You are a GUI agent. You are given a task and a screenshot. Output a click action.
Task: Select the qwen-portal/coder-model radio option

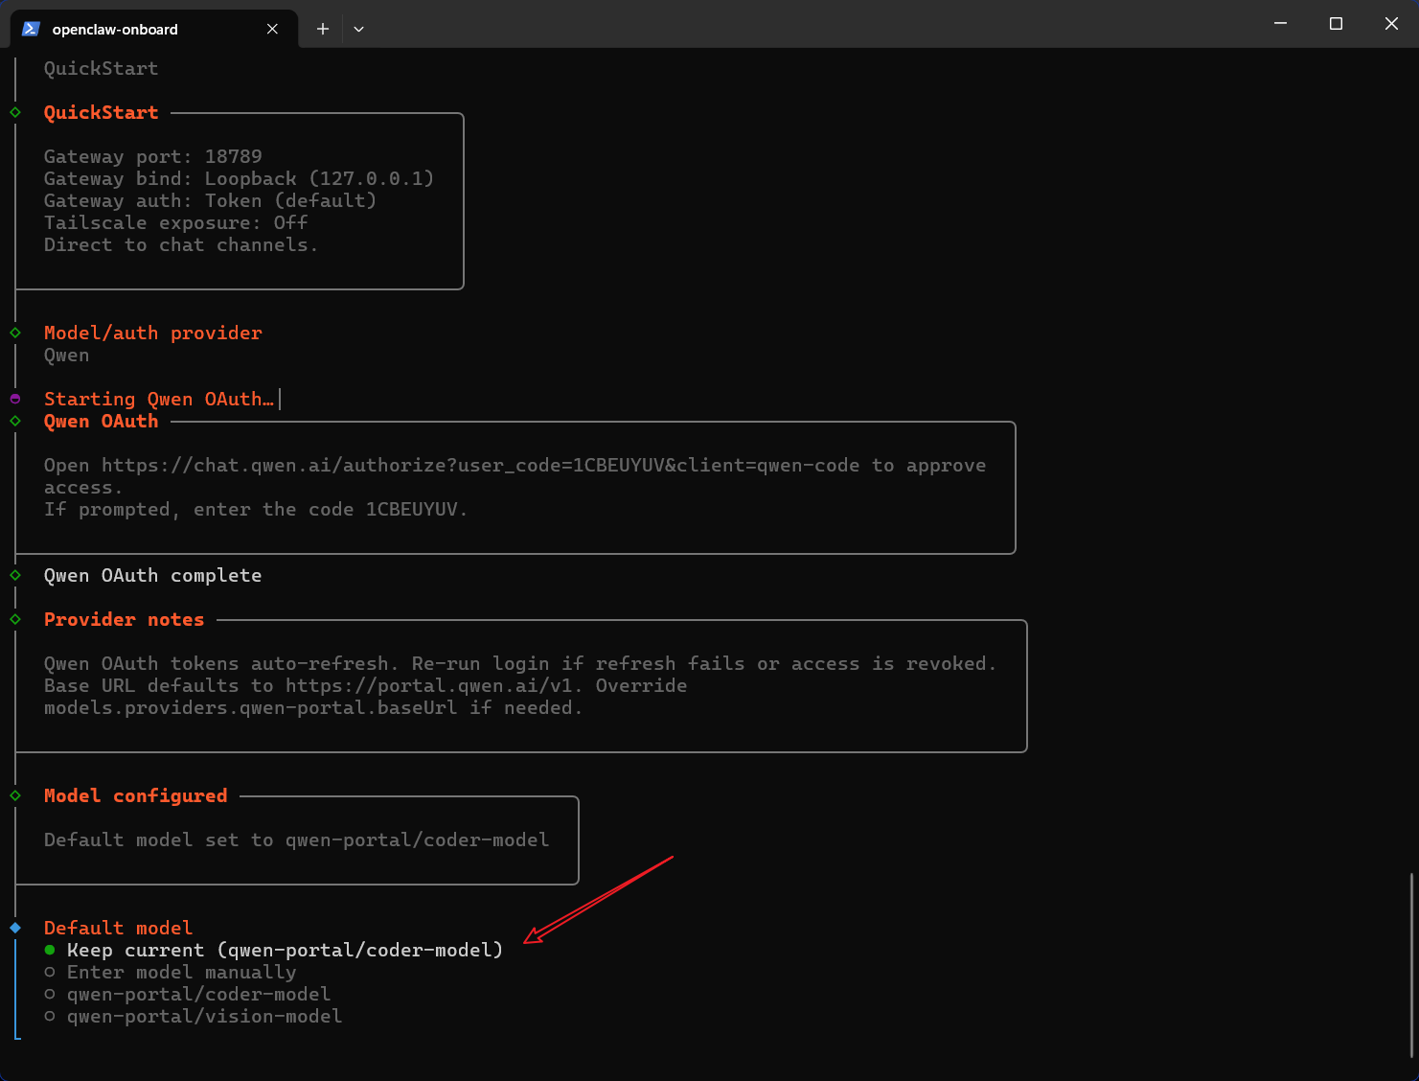(x=188, y=994)
